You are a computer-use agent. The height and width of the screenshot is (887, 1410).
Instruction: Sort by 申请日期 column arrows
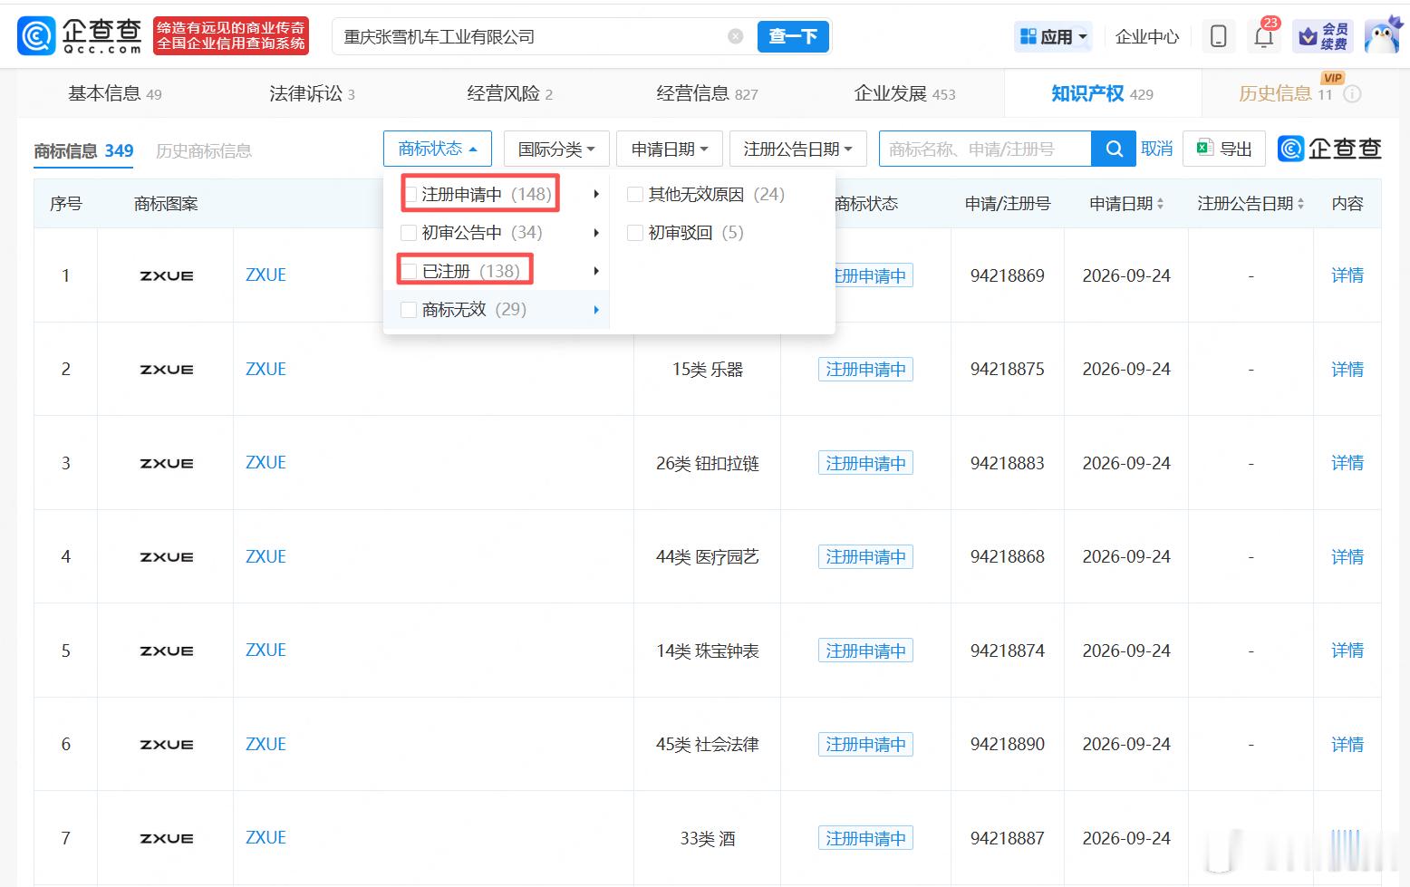[x=1160, y=204]
